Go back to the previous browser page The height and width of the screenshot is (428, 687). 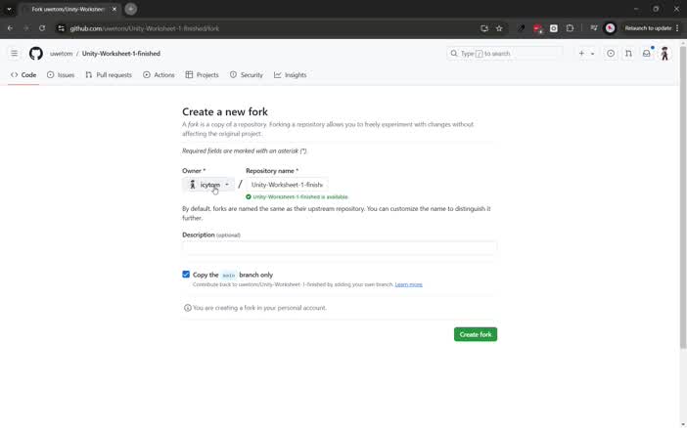[10, 28]
